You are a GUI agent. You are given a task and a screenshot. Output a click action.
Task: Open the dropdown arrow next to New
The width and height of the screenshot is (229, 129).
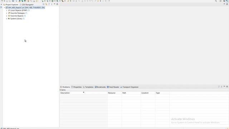click(x=4, y=1)
